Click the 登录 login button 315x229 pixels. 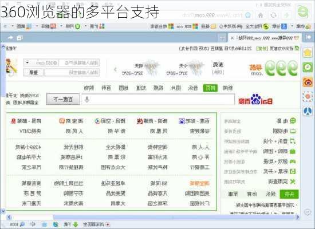33,73
